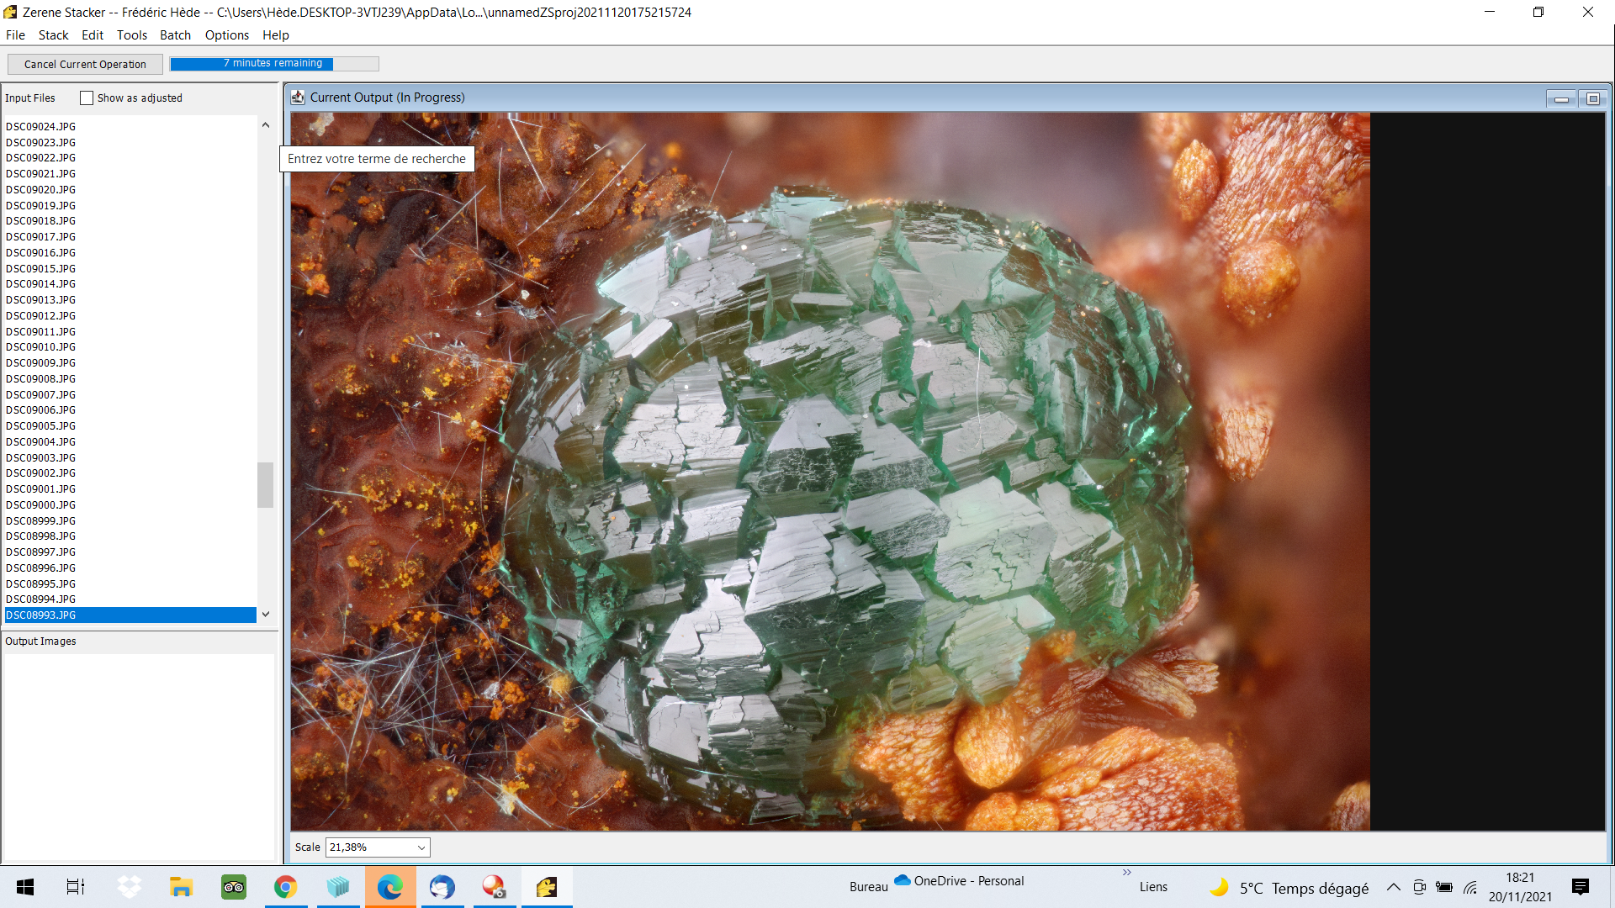Click the 7 minutes remaining progress bar
The height and width of the screenshot is (908, 1615).
click(274, 63)
